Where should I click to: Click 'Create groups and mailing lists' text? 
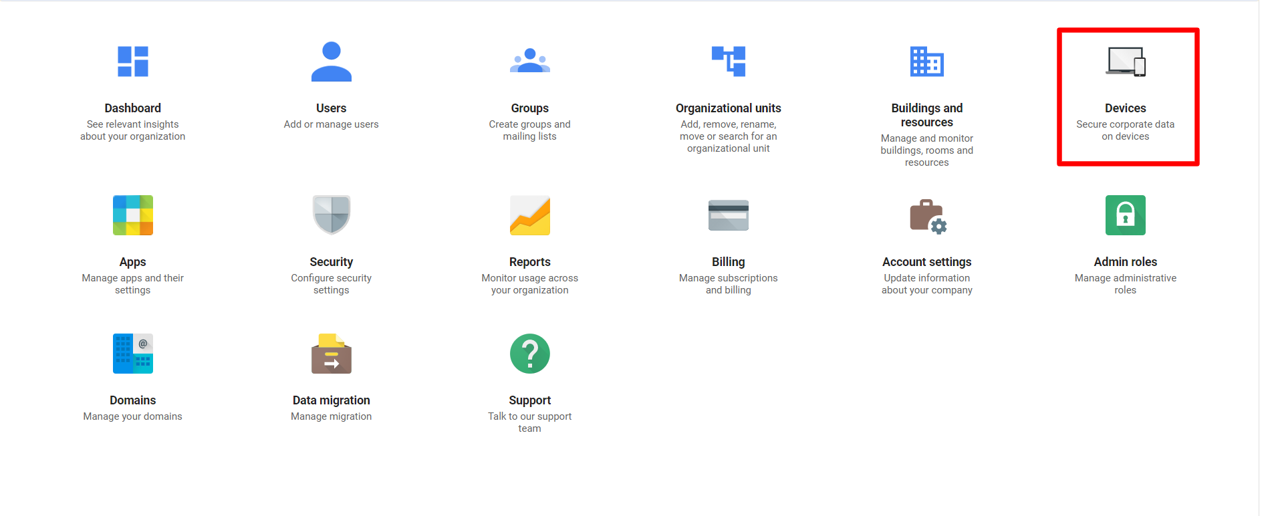530,130
